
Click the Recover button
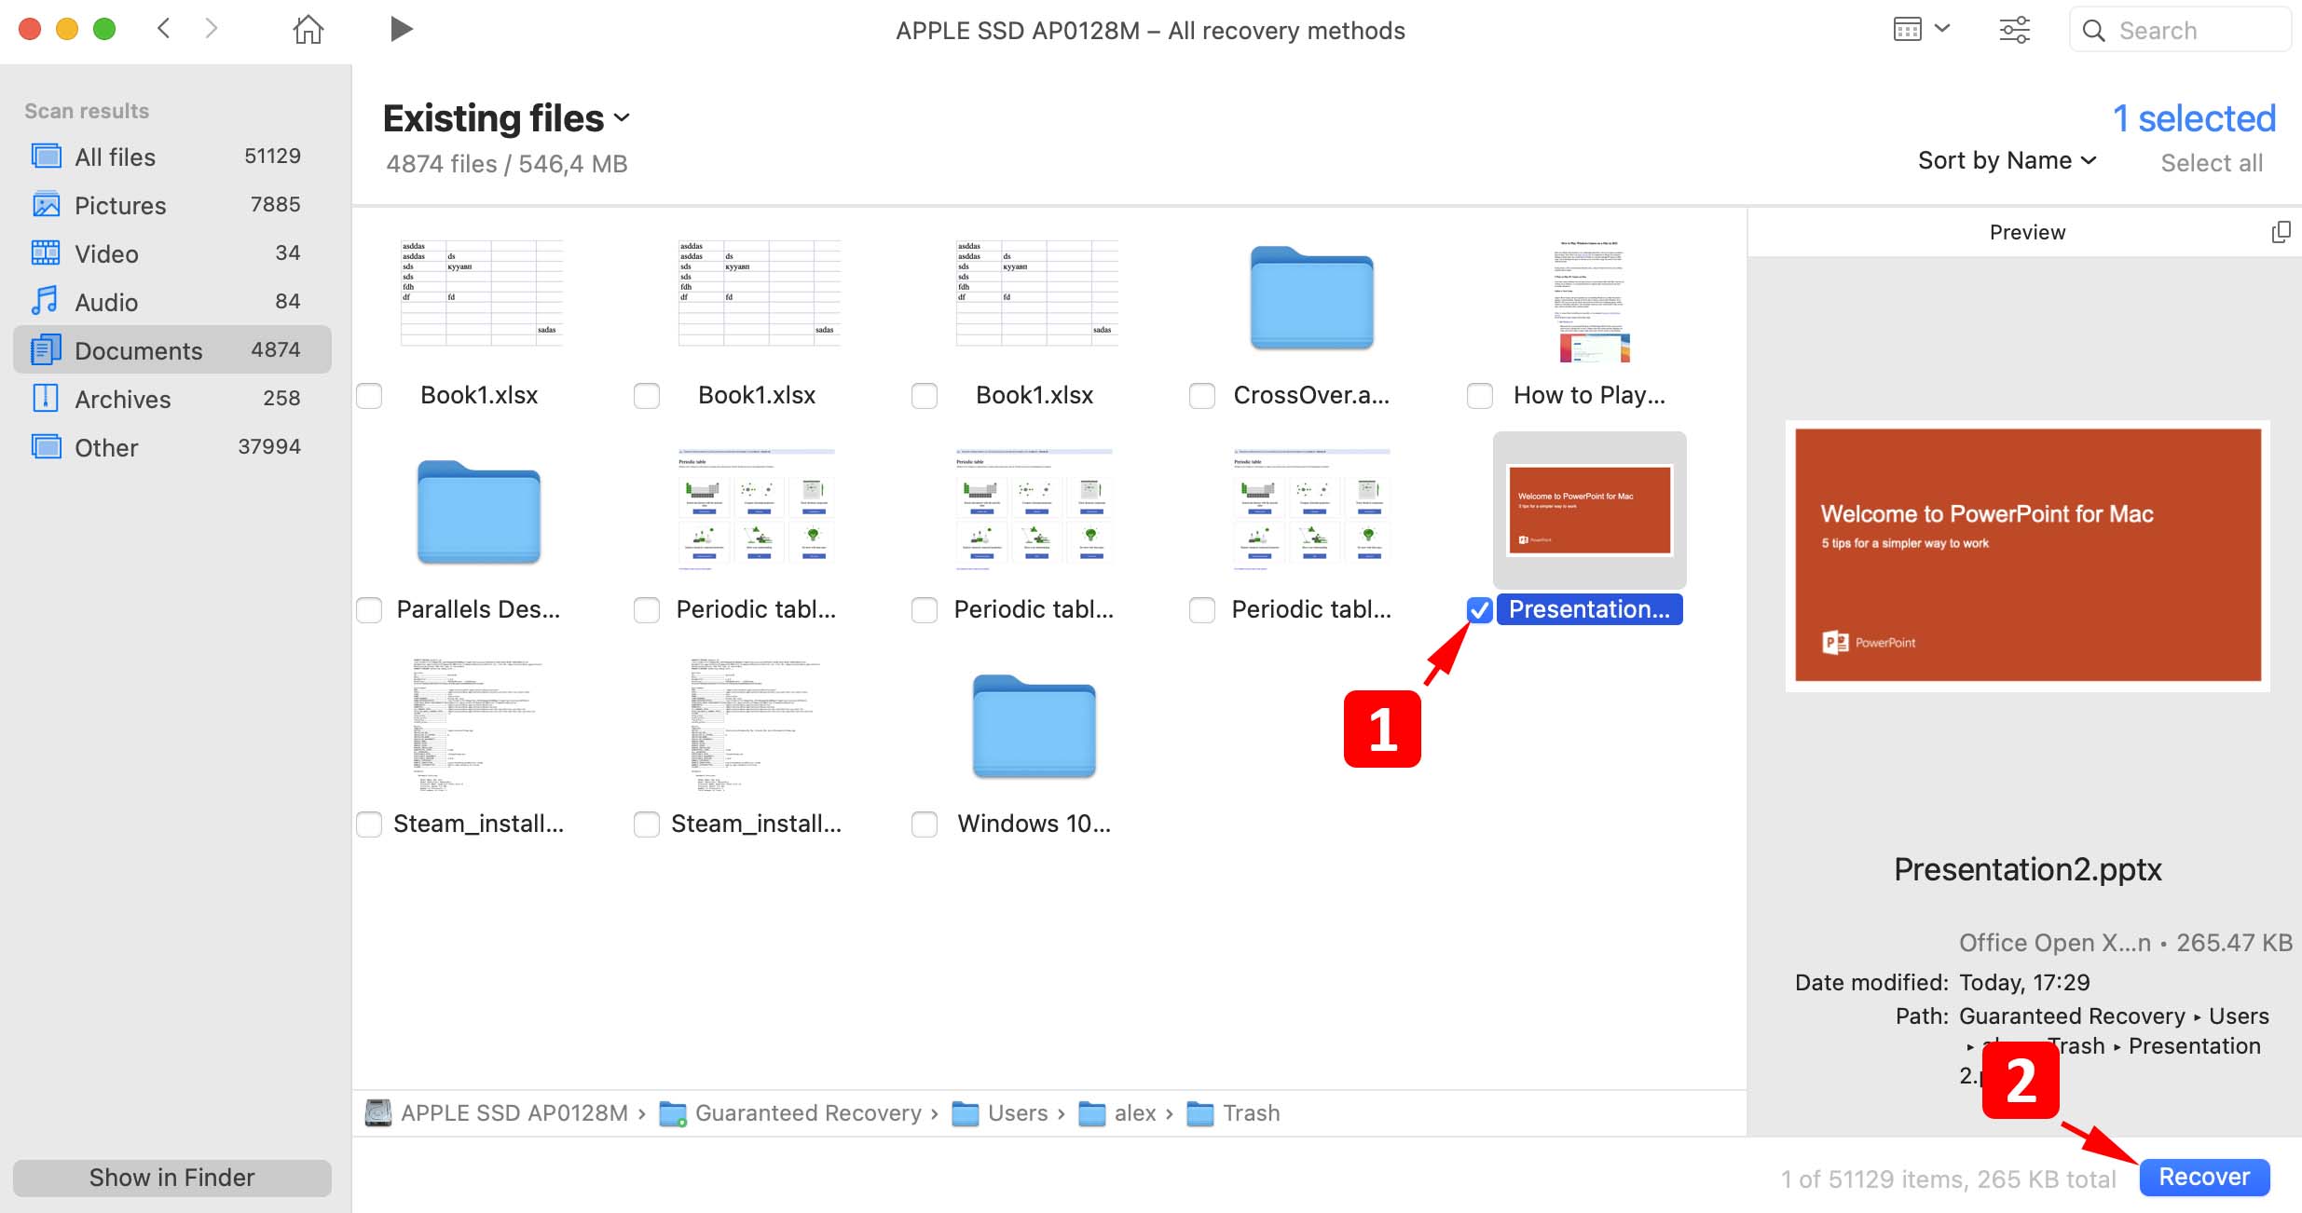[2204, 1178]
